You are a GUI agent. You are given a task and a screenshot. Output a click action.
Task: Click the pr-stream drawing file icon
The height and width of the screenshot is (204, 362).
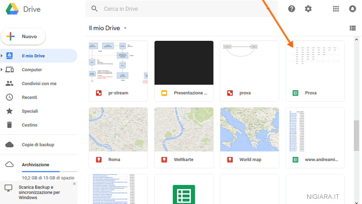(x=99, y=93)
